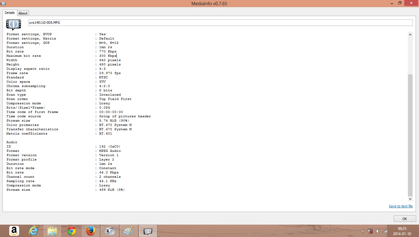The height and width of the screenshot is (237, 419).
Task: Click the Matrix coefficients value "BT.601"
Action: point(106,134)
